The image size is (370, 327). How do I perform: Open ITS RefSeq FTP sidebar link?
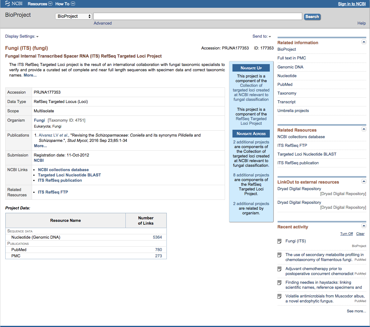point(292,146)
